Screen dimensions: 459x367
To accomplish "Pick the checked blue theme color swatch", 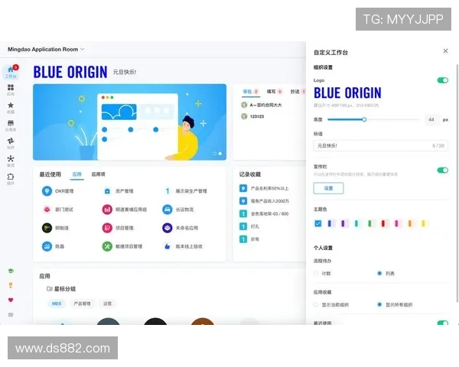I will tap(318, 223).
